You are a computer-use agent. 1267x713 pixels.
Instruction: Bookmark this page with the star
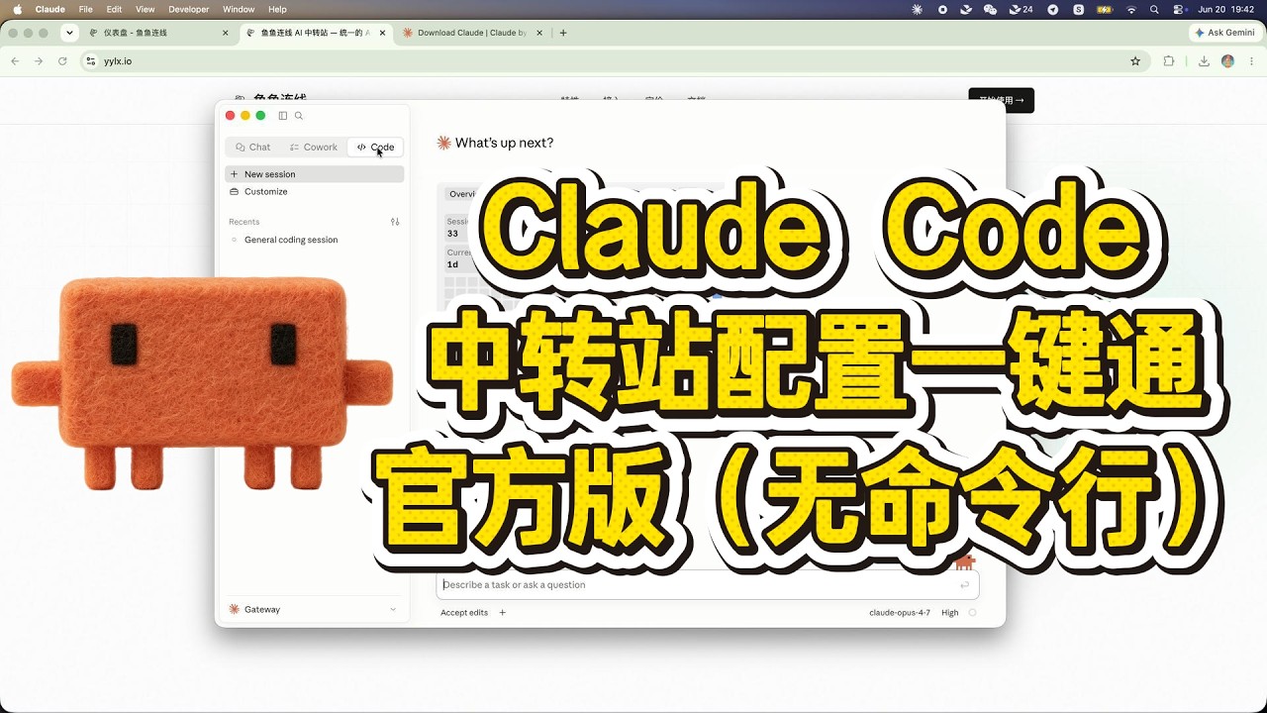[1135, 61]
